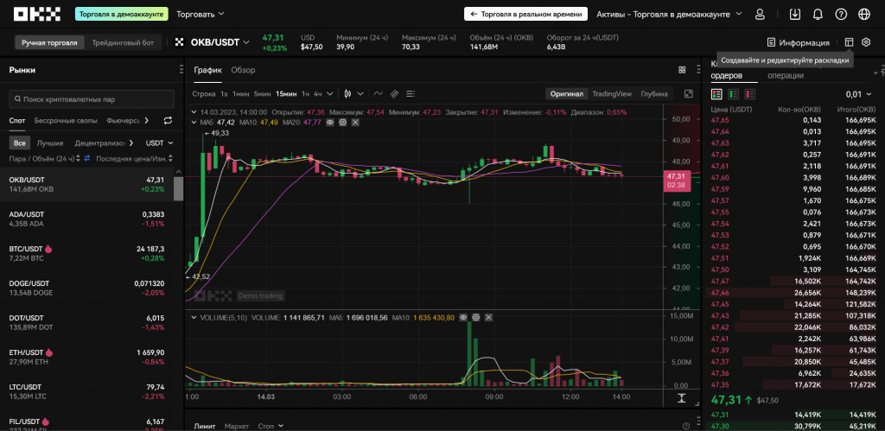Switch to the Обзор tab
This screenshot has width=885, height=431.
(x=243, y=70)
